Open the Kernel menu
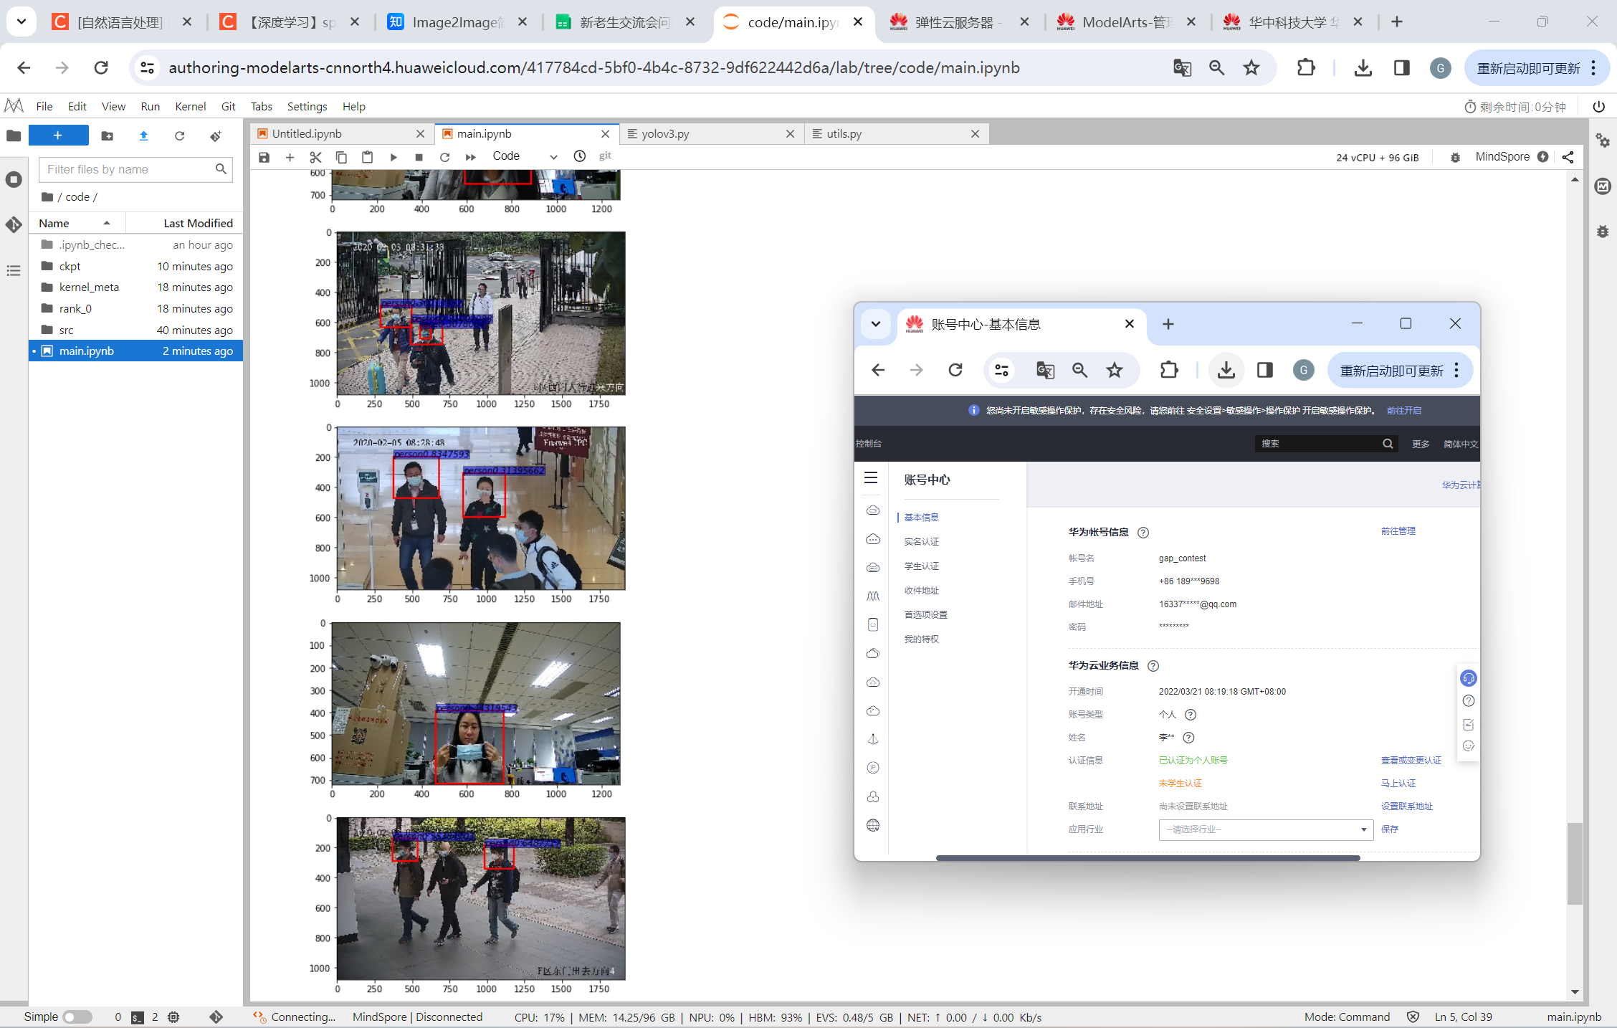Image resolution: width=1617 pixels, height=1028 pixels. tap(190, 106)
